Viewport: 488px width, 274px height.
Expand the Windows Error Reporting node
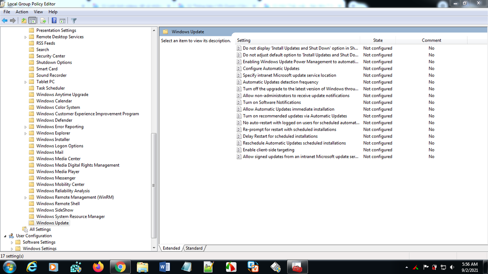[26, 127]
